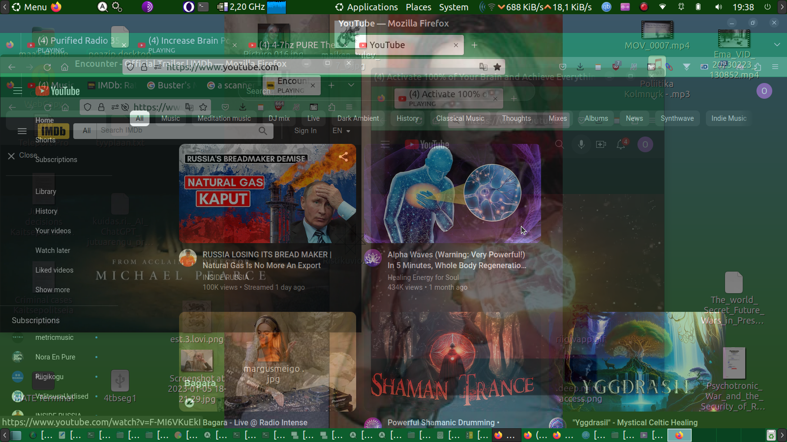This screenshot has width=787, height=442.
Task: Close the Activate 100% tab in back Firefox window
Action: point(495,98)
